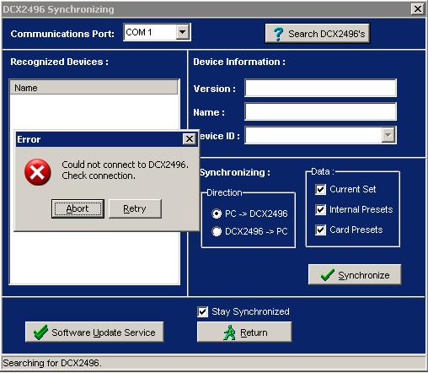Select DCX2496 -> PC direction
428x373 pixels.
click(217, 231)
